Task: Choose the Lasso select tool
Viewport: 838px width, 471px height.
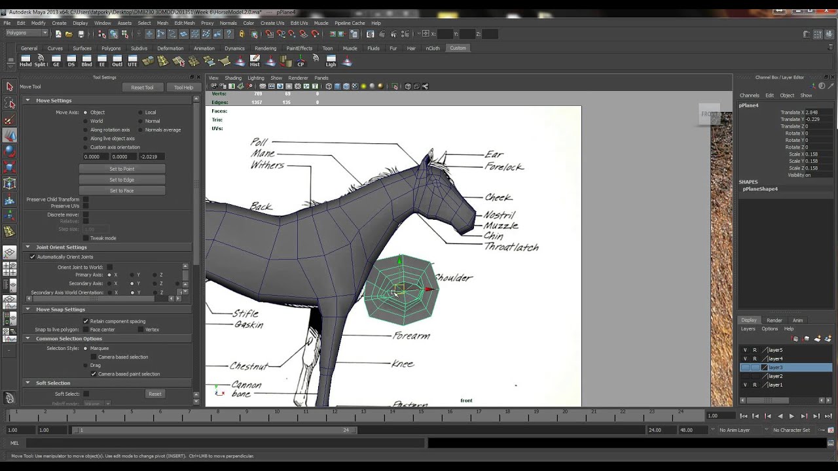Action: coord(10,103)
